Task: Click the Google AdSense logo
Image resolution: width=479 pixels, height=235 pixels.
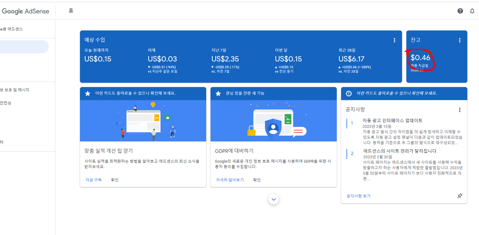Action: point(25,11)
